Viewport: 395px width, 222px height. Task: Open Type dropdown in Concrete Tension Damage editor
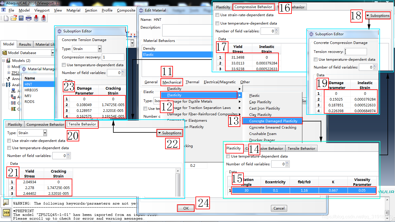99,49
